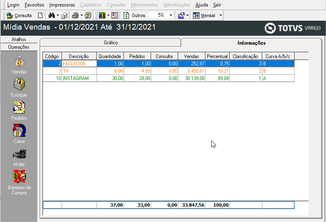The height and width of the screenshot is (222, 326).
Task: Sort by the Código column header
Action: [52, 56]
